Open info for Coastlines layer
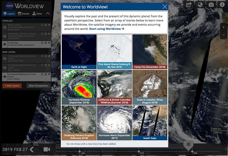 coord(42,43)
